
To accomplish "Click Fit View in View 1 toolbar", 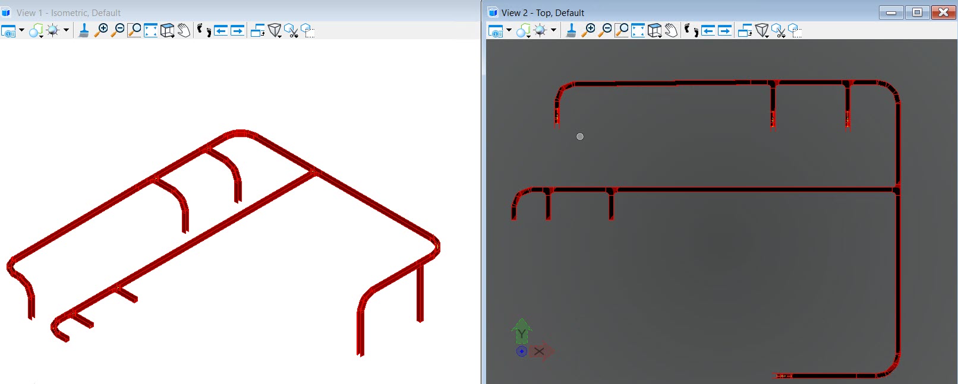I will coord(151,31).
